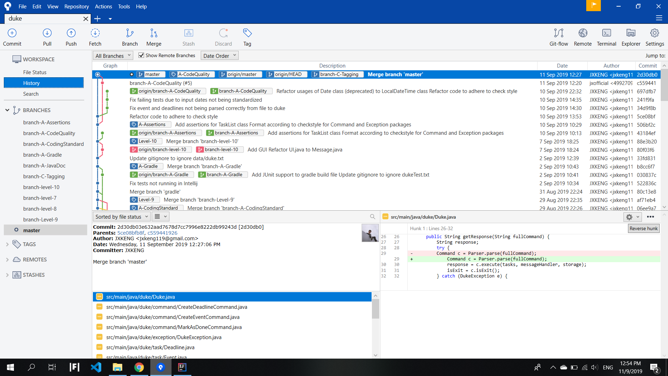Open the Repository menu
This screenshot has height=376, width=668.
(x=77, y=6)
